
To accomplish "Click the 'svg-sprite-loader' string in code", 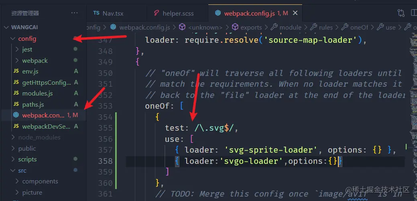I will pos(271,150).
